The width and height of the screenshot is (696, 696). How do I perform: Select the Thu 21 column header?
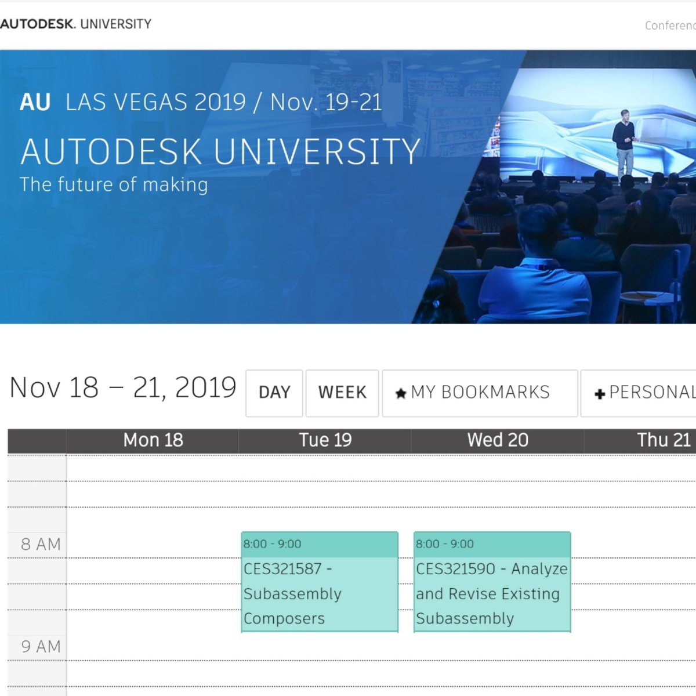coord(640,440)
